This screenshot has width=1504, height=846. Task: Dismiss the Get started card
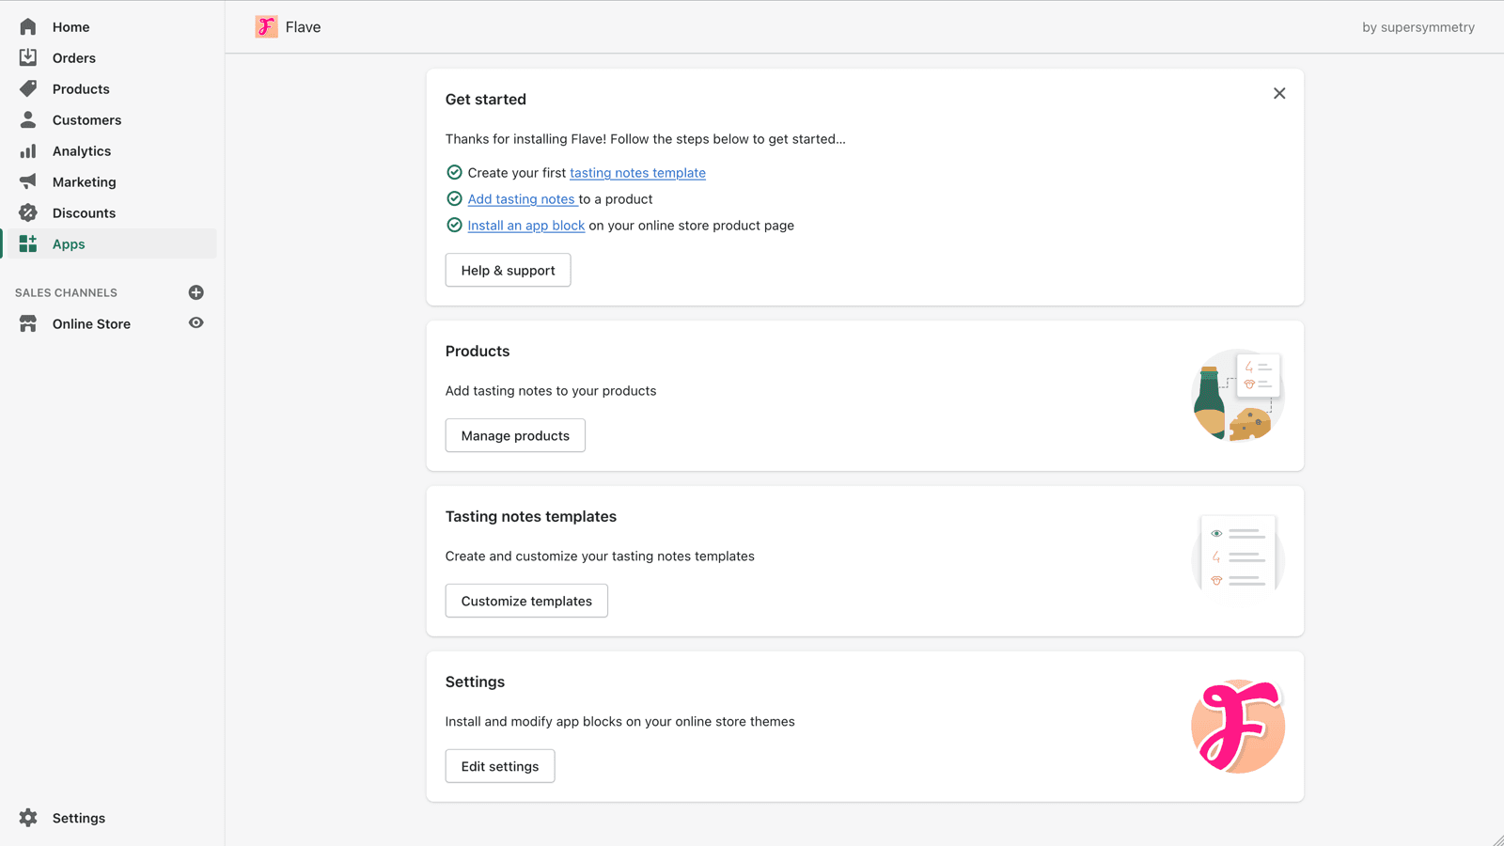[1279, 93]
